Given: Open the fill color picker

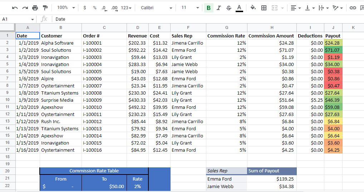Looking at the screenshot, I should pos(253,8).
